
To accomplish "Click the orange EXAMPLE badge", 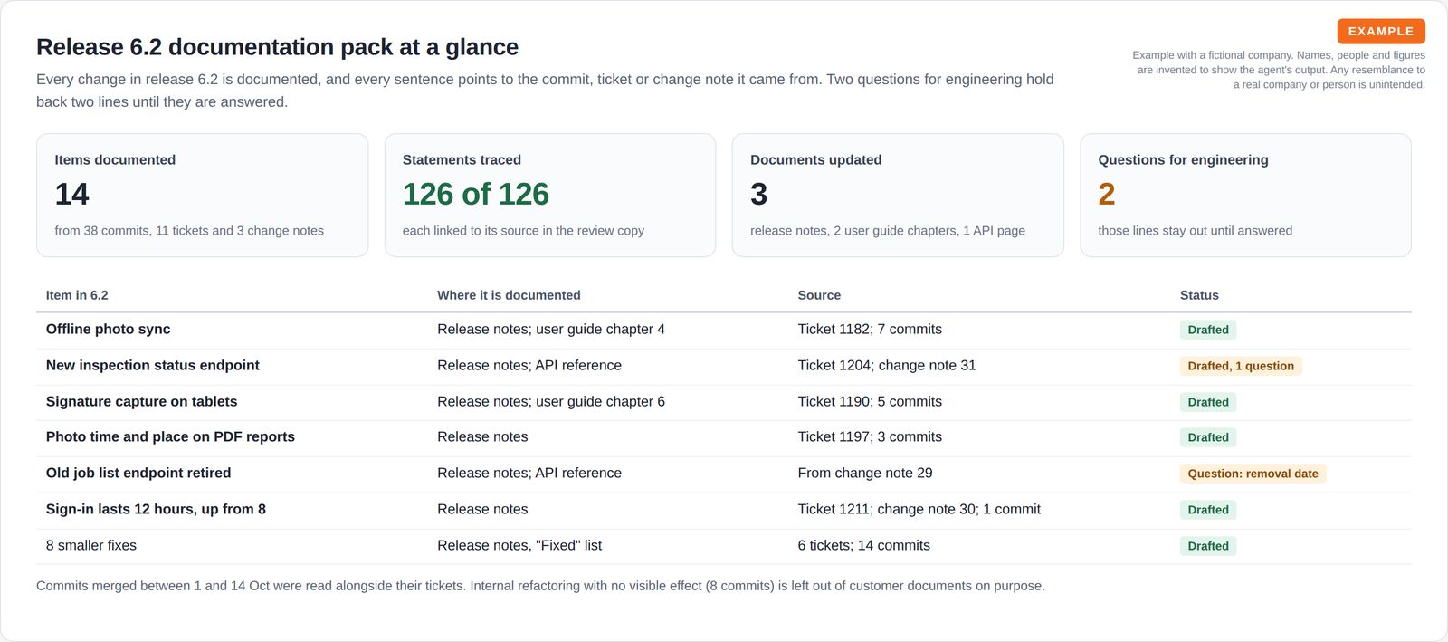I will tap(1381, 31).
